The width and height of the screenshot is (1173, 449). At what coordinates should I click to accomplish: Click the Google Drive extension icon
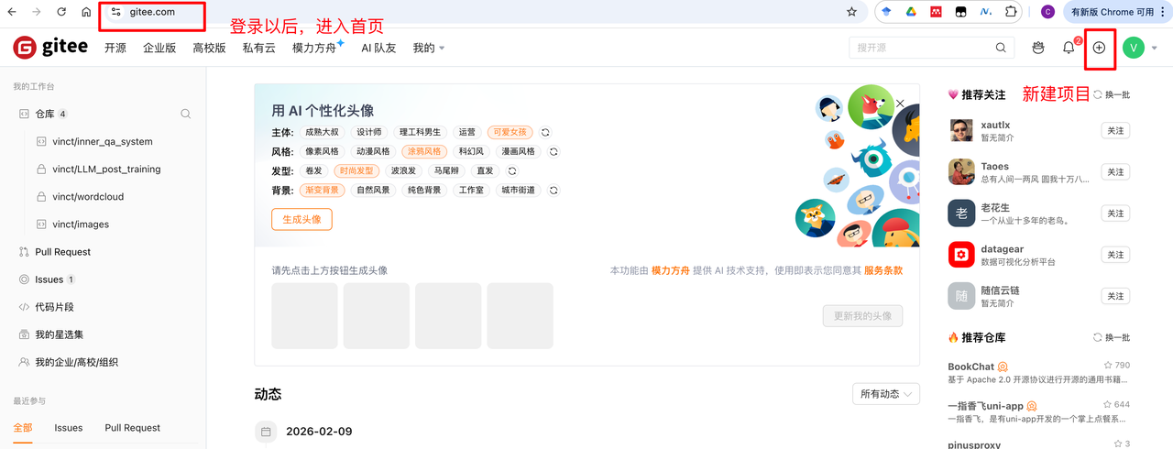coord(911,12)
